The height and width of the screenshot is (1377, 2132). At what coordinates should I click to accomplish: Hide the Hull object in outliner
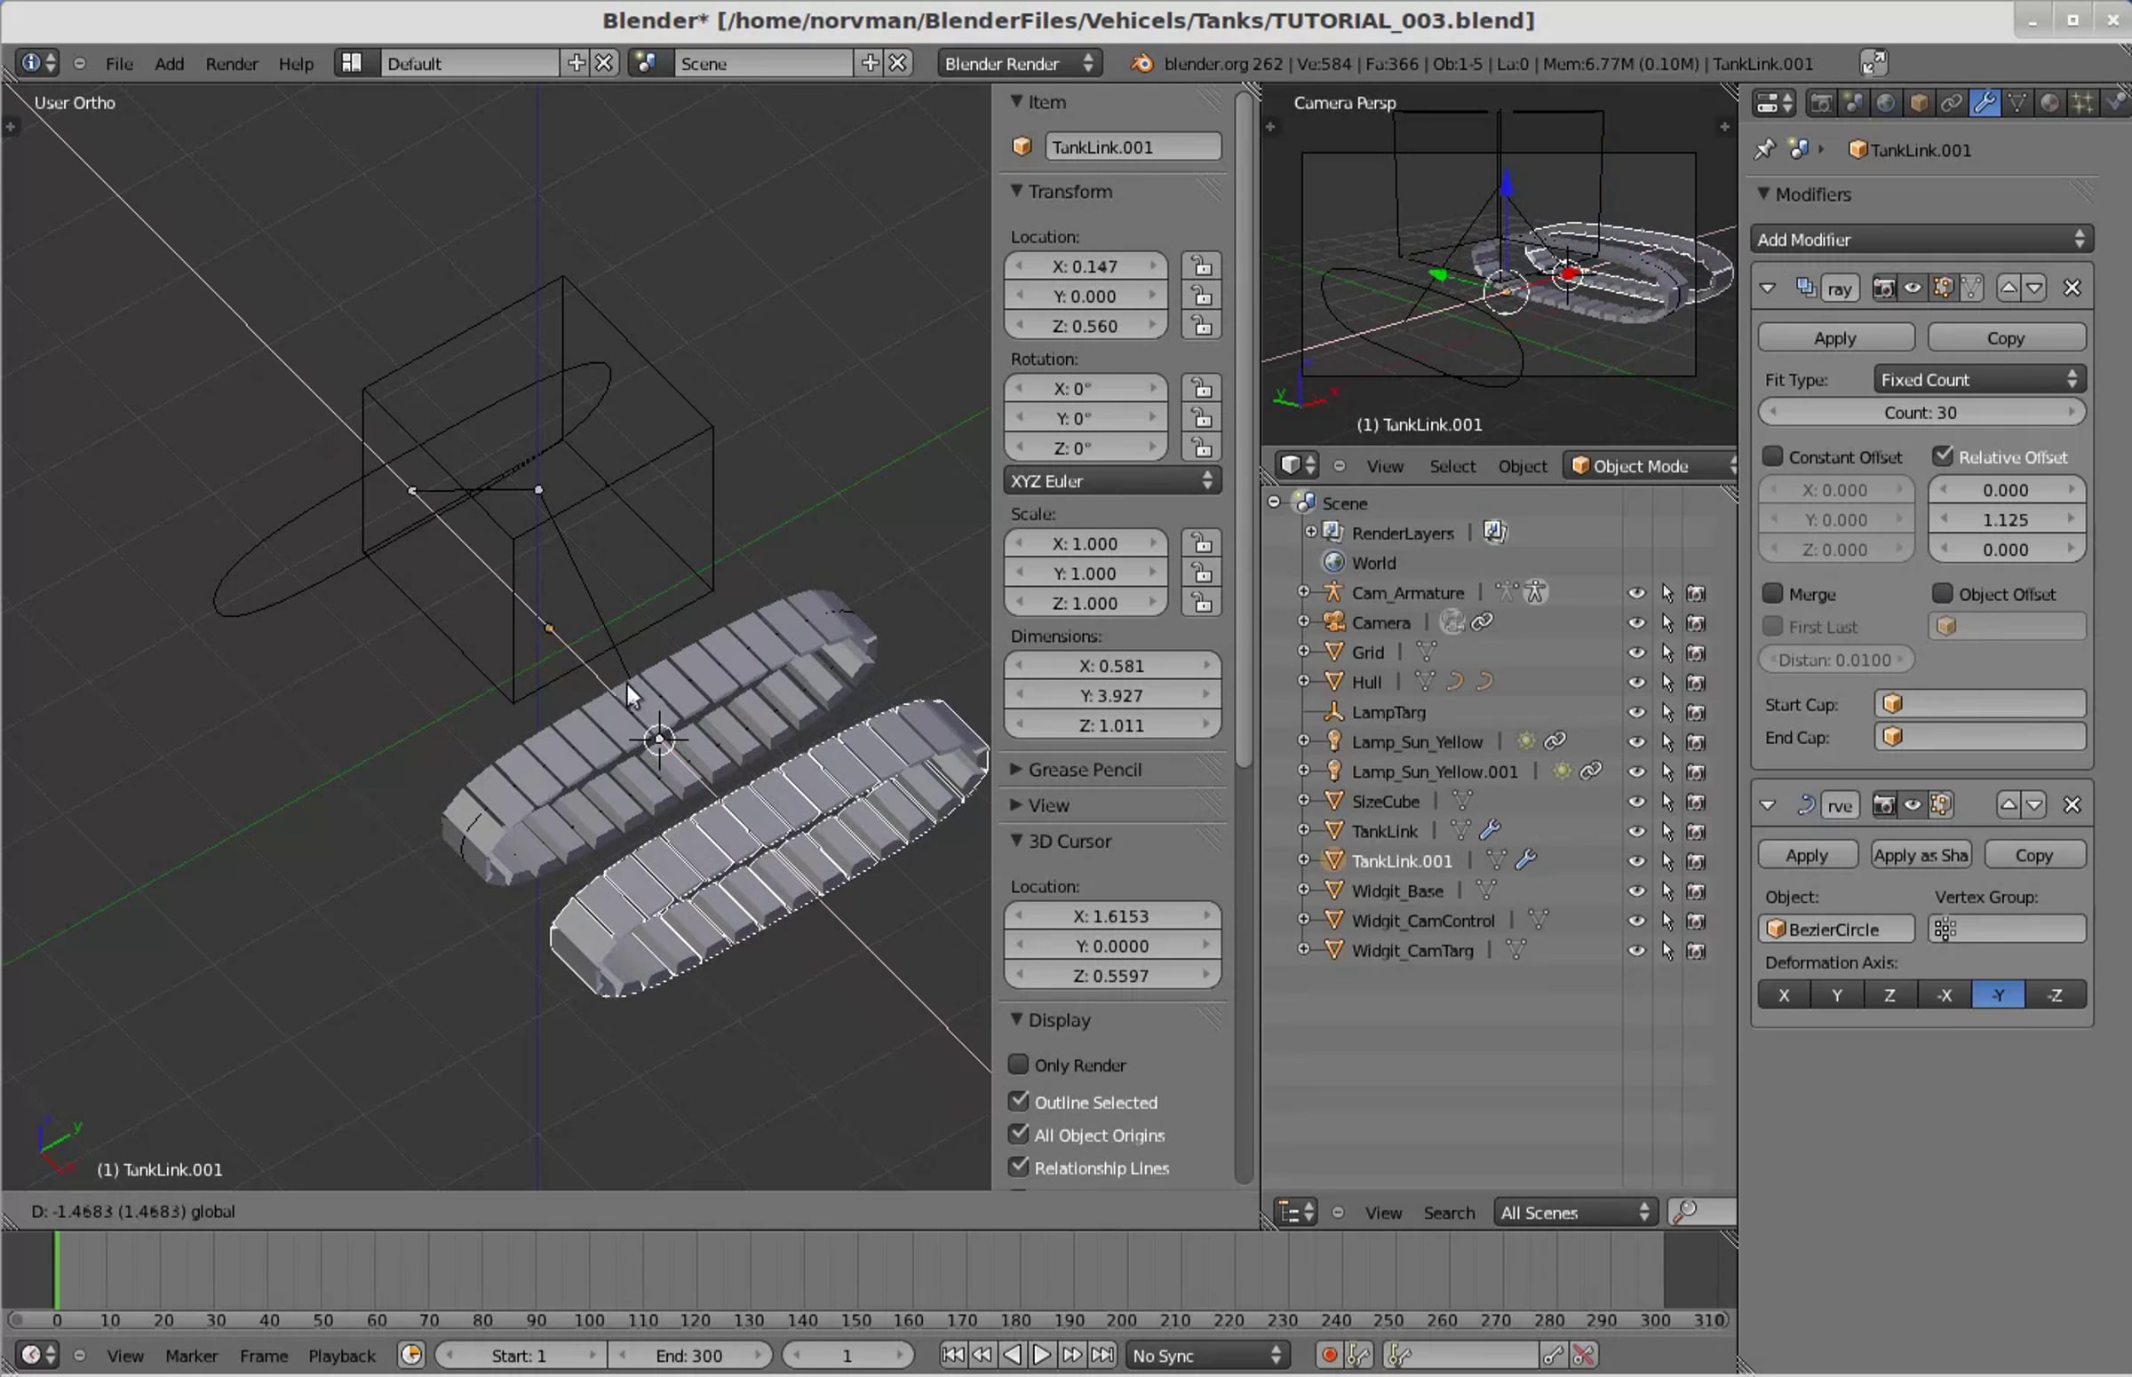(x=1635, y=682)
